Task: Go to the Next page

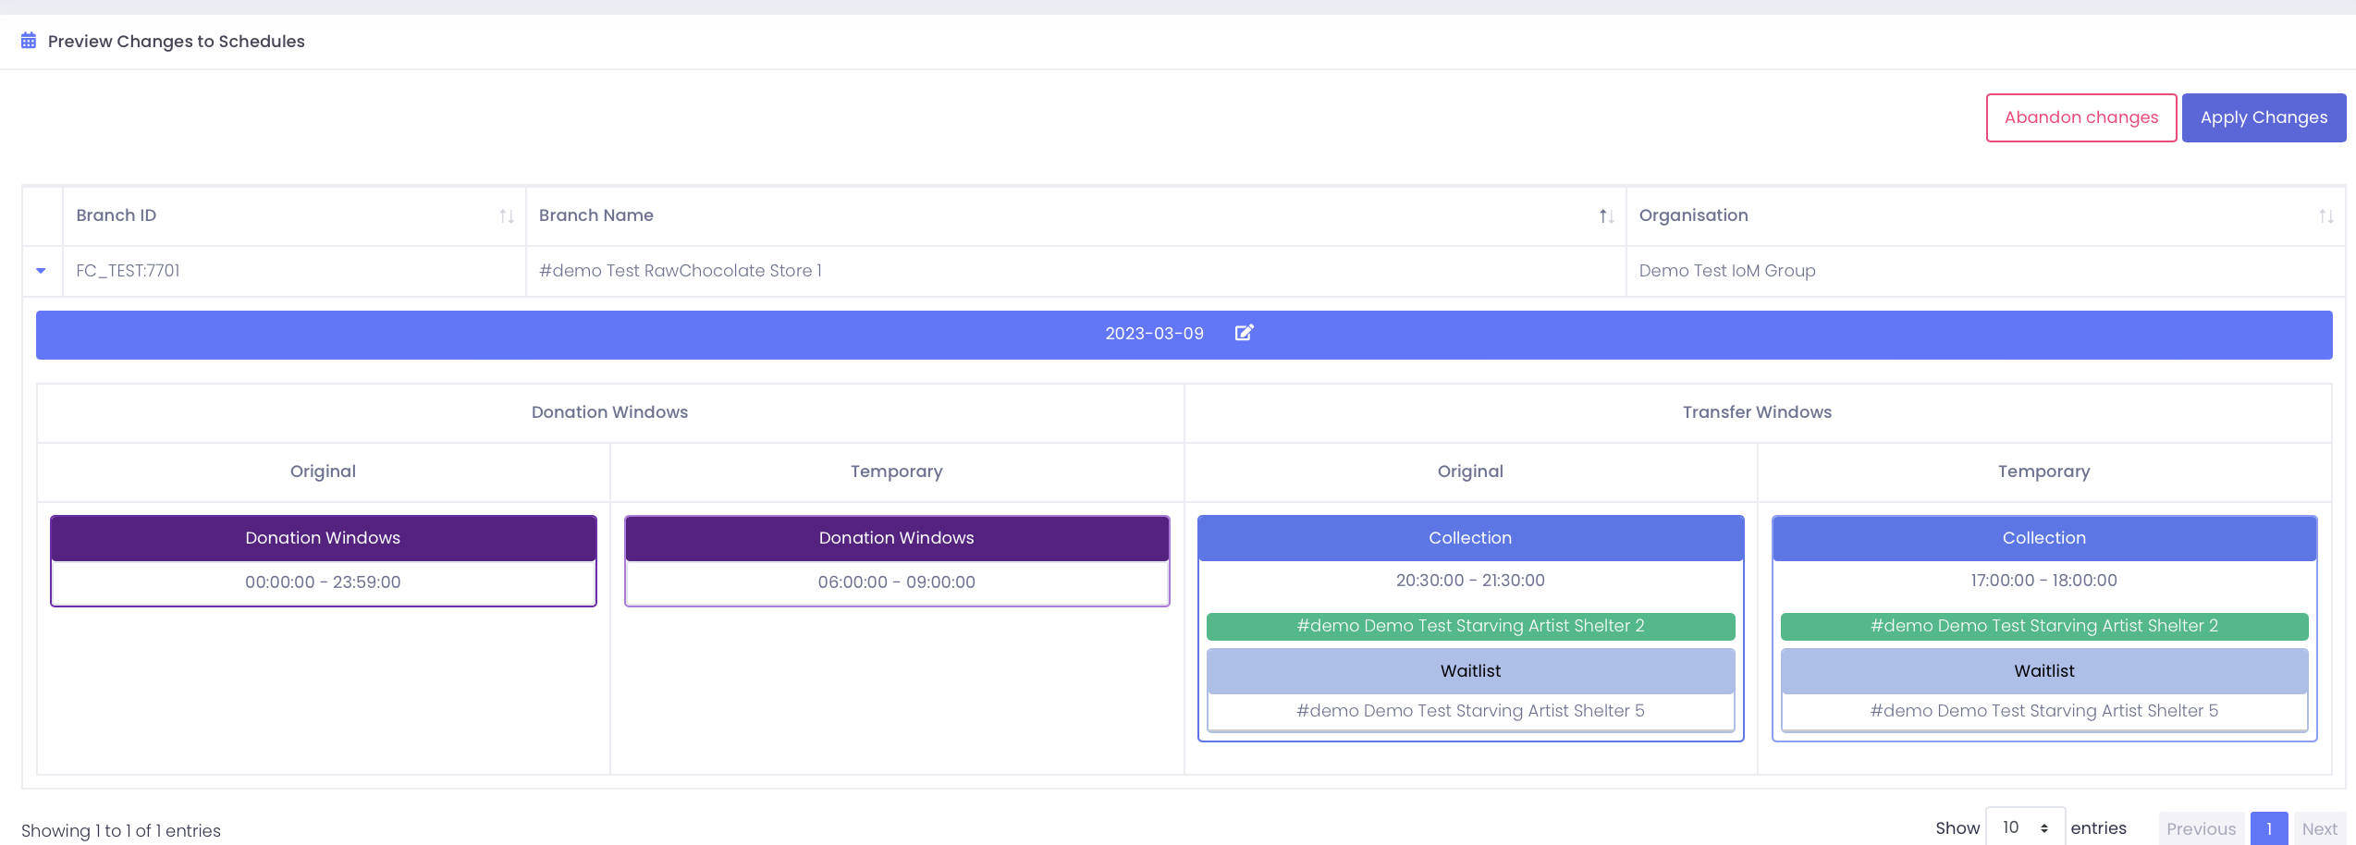Action: point(2318,828)
